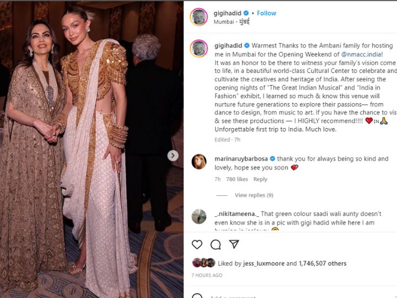397x298 pixels.
Task: Like the post with heart icon
Action: pos(197,244)
